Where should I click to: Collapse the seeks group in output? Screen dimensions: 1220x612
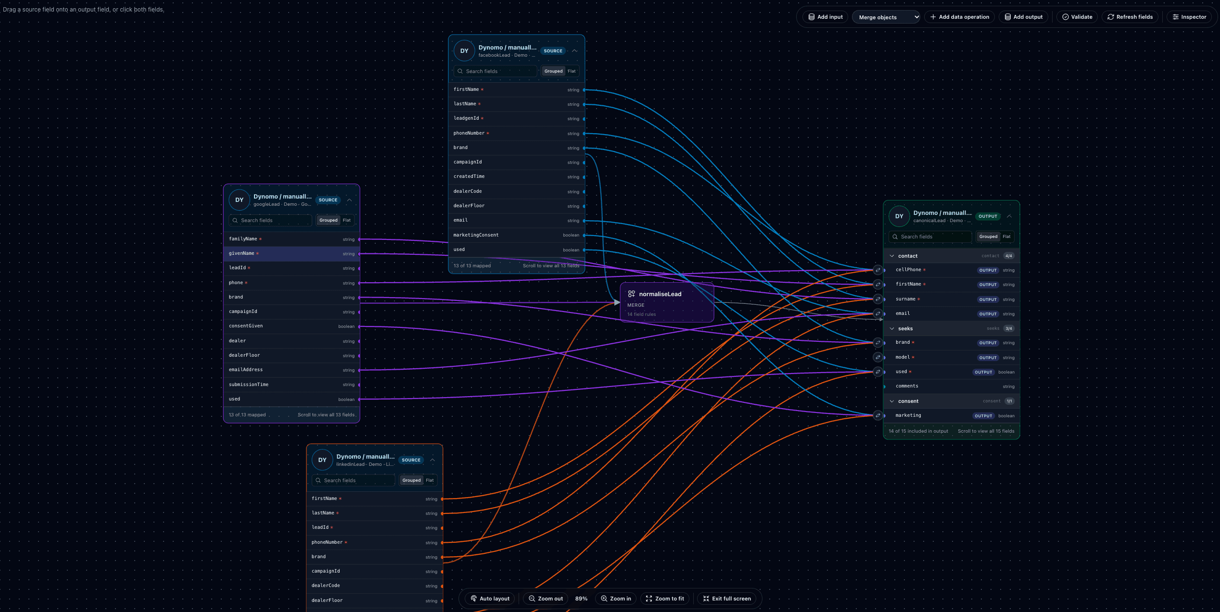[x=892, y=329]
